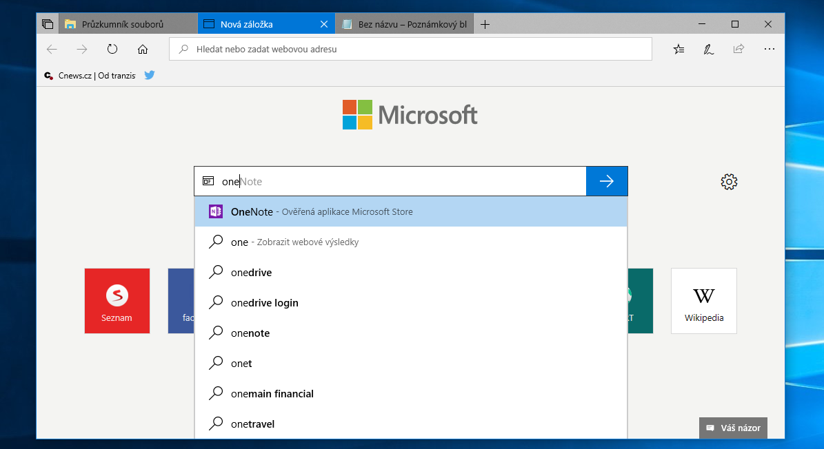Open a new tab with plus button

point(485,24)
